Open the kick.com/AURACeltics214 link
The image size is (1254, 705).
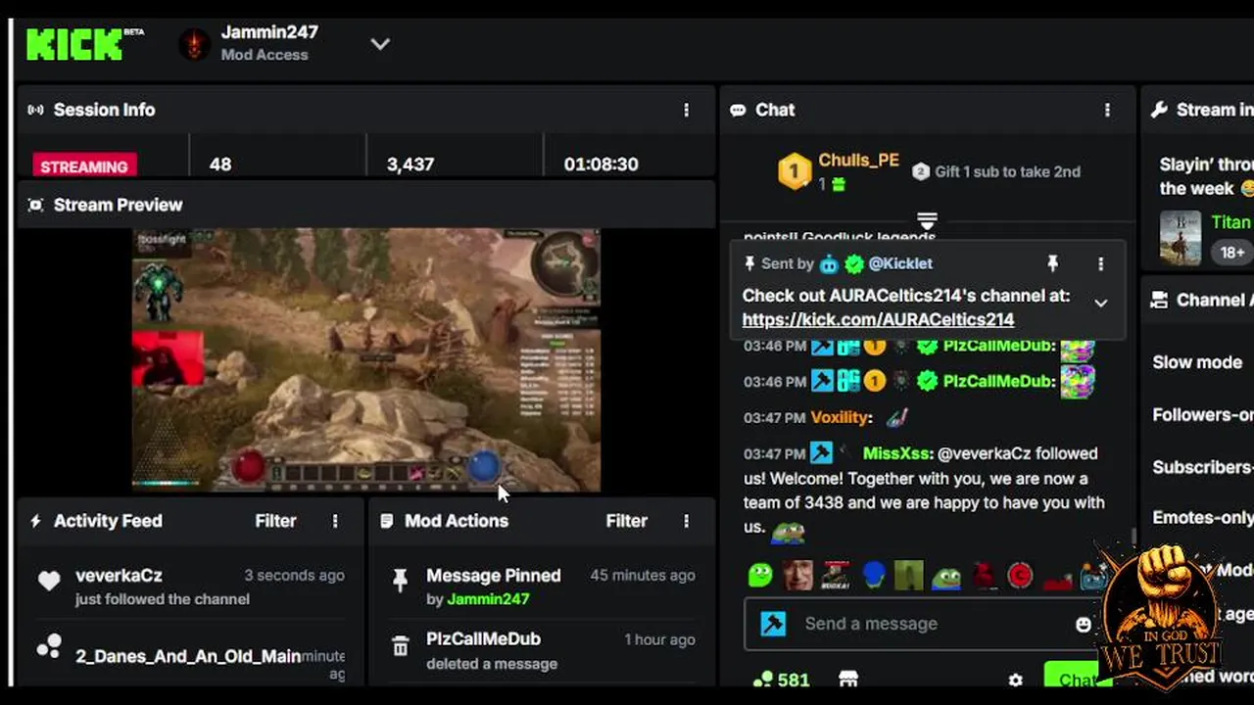click(x=878, y=319)
